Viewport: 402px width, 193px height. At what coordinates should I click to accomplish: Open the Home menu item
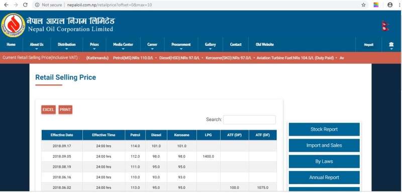pyautogui.click(x=11, y=44)
